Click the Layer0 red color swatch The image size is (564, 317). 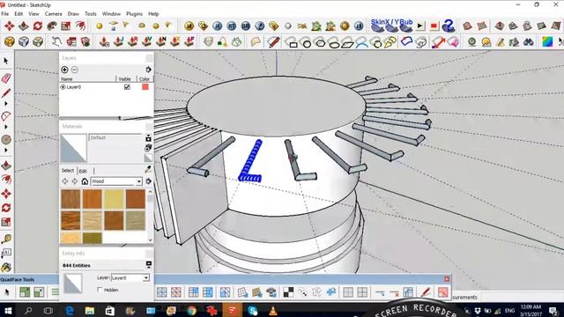[x=145, y=87]
